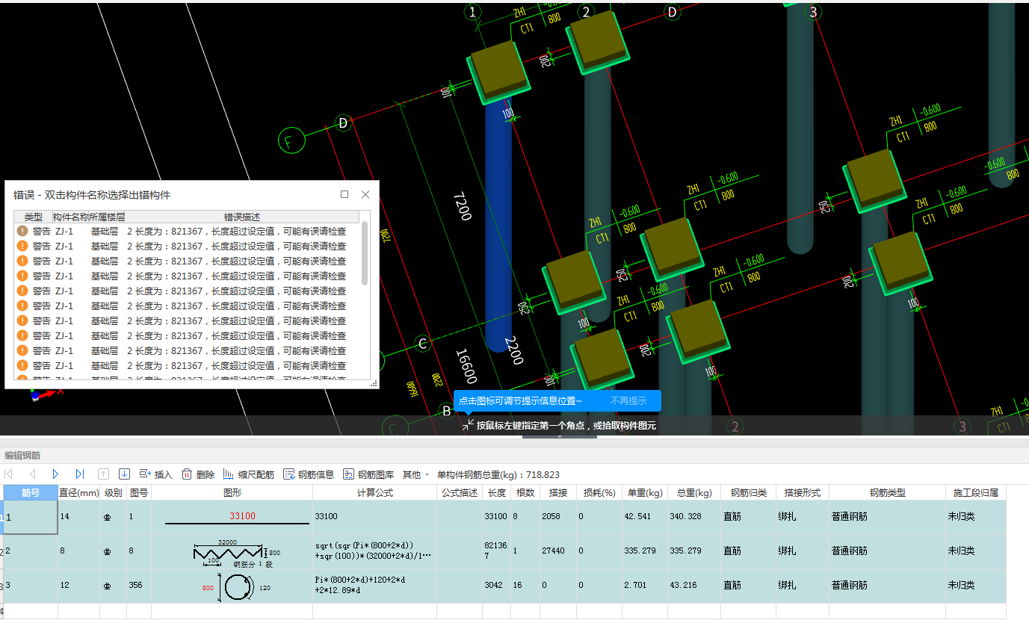Screen dimensions: 1029x620
Task: Click 级别 column header
Action: (x=114, y=492)
